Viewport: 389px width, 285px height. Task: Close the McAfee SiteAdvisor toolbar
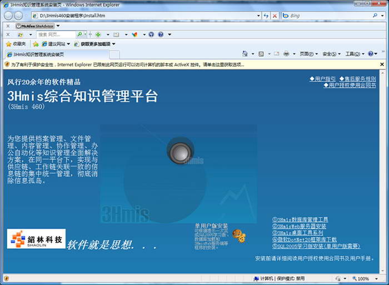8,26
